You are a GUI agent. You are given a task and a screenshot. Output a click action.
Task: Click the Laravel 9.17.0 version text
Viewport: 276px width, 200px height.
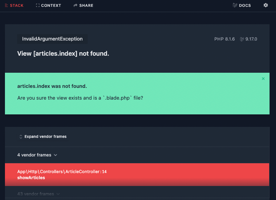point(251,39)
